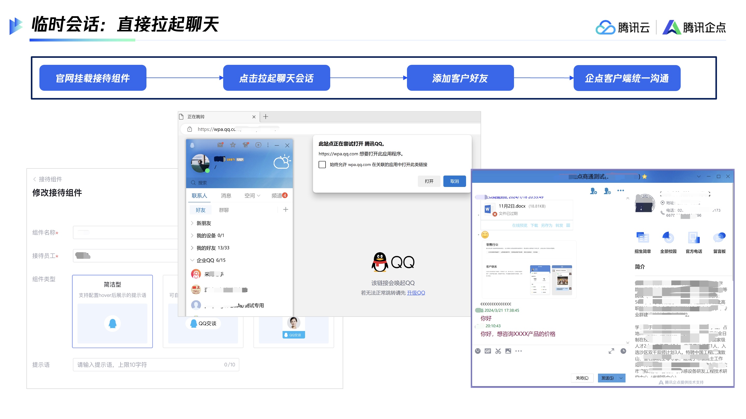
Task: Click the QQ profile avatar
Action: [x=200, y=163]
